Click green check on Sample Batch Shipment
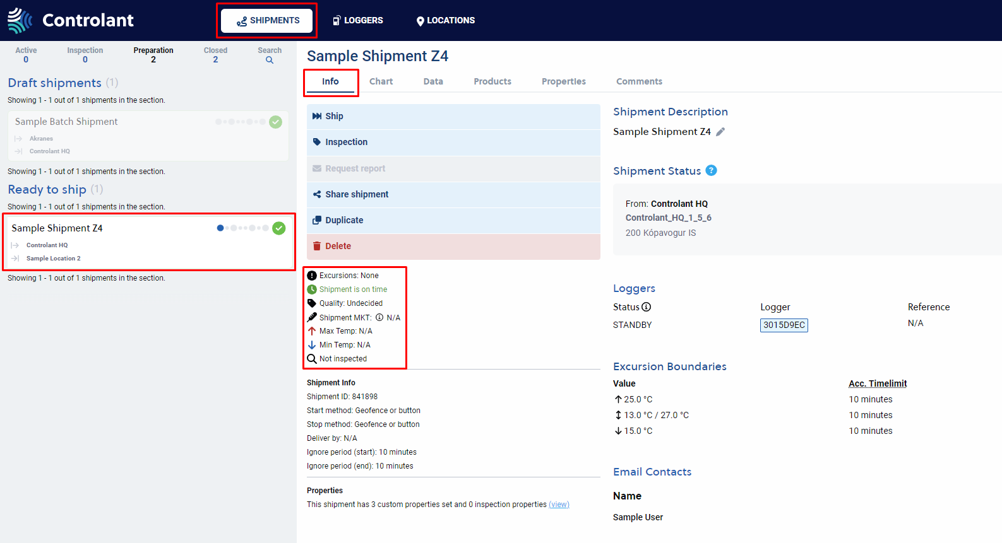 pos(276,122)
